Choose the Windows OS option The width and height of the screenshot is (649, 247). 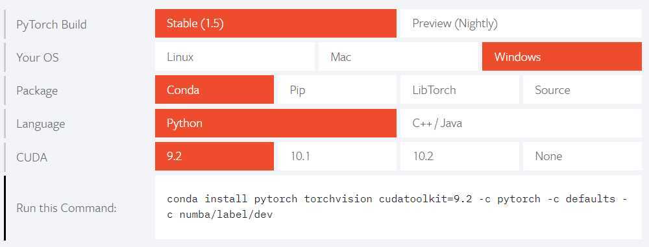coord(562,56)
